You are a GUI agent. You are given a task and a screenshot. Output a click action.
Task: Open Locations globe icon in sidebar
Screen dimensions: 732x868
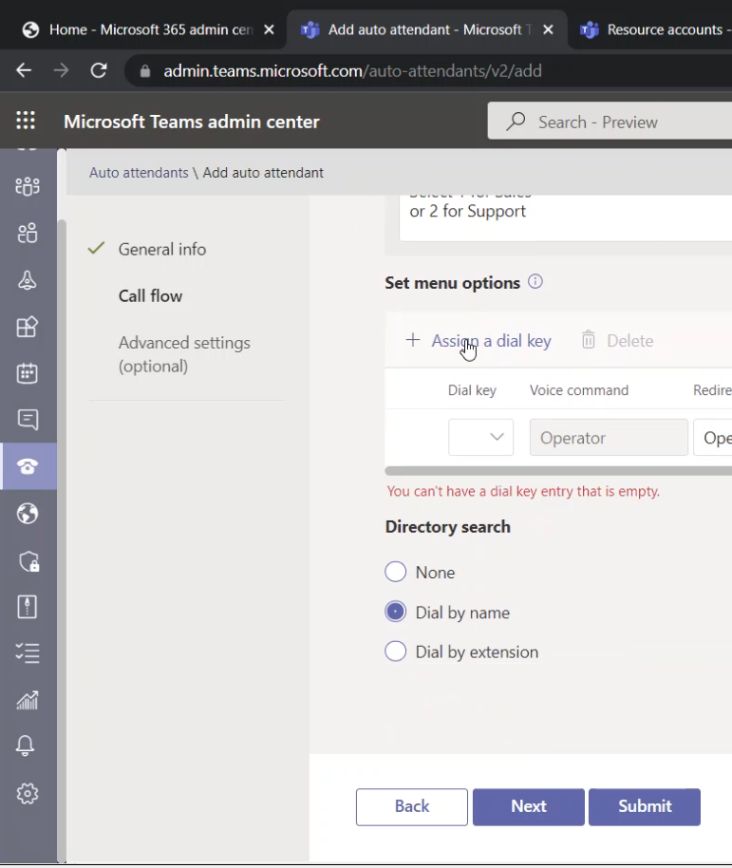(x=28, y=514)
